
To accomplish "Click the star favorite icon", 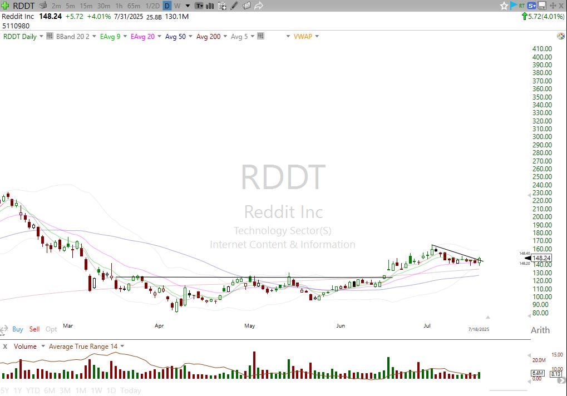I will [x=504, y=6].
